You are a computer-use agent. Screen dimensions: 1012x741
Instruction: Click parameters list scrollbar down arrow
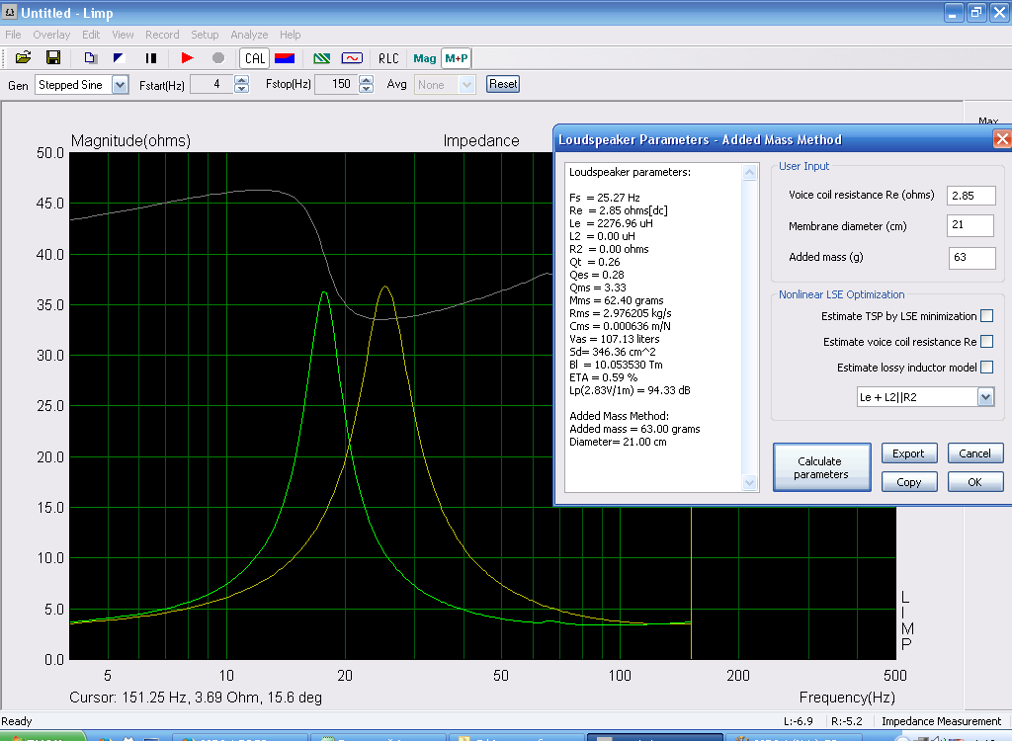click(x=749, y=483)
